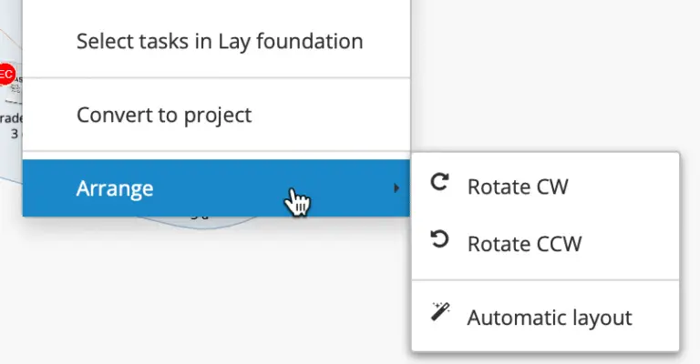Choose Select tasks in Lay foundation

(220, 41)
